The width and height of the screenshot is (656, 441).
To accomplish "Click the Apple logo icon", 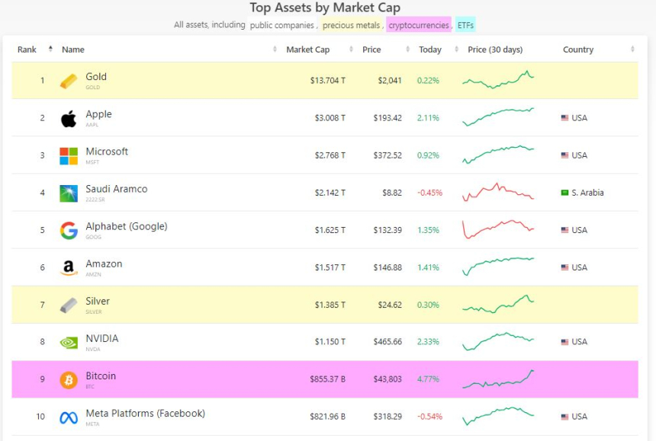I will [69, 118].
